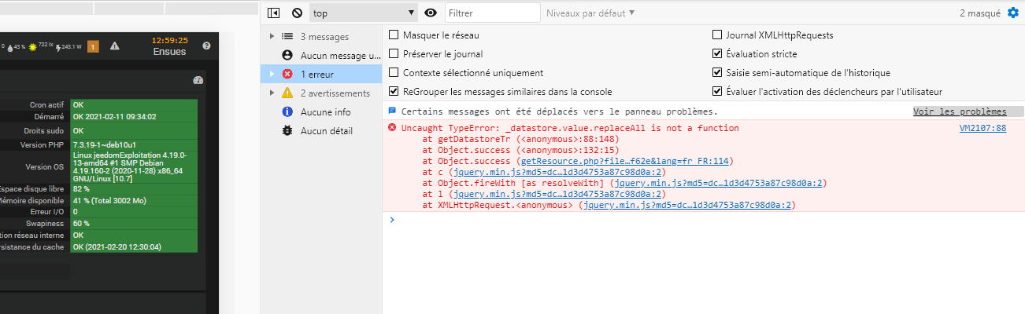Click Swapiness value 60 %
This screenshot has height=314, width=1025.
pos(134,224)
